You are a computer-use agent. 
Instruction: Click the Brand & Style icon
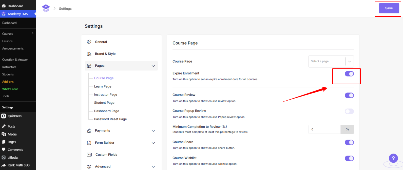pyautogui.click(x=89, y=54)
